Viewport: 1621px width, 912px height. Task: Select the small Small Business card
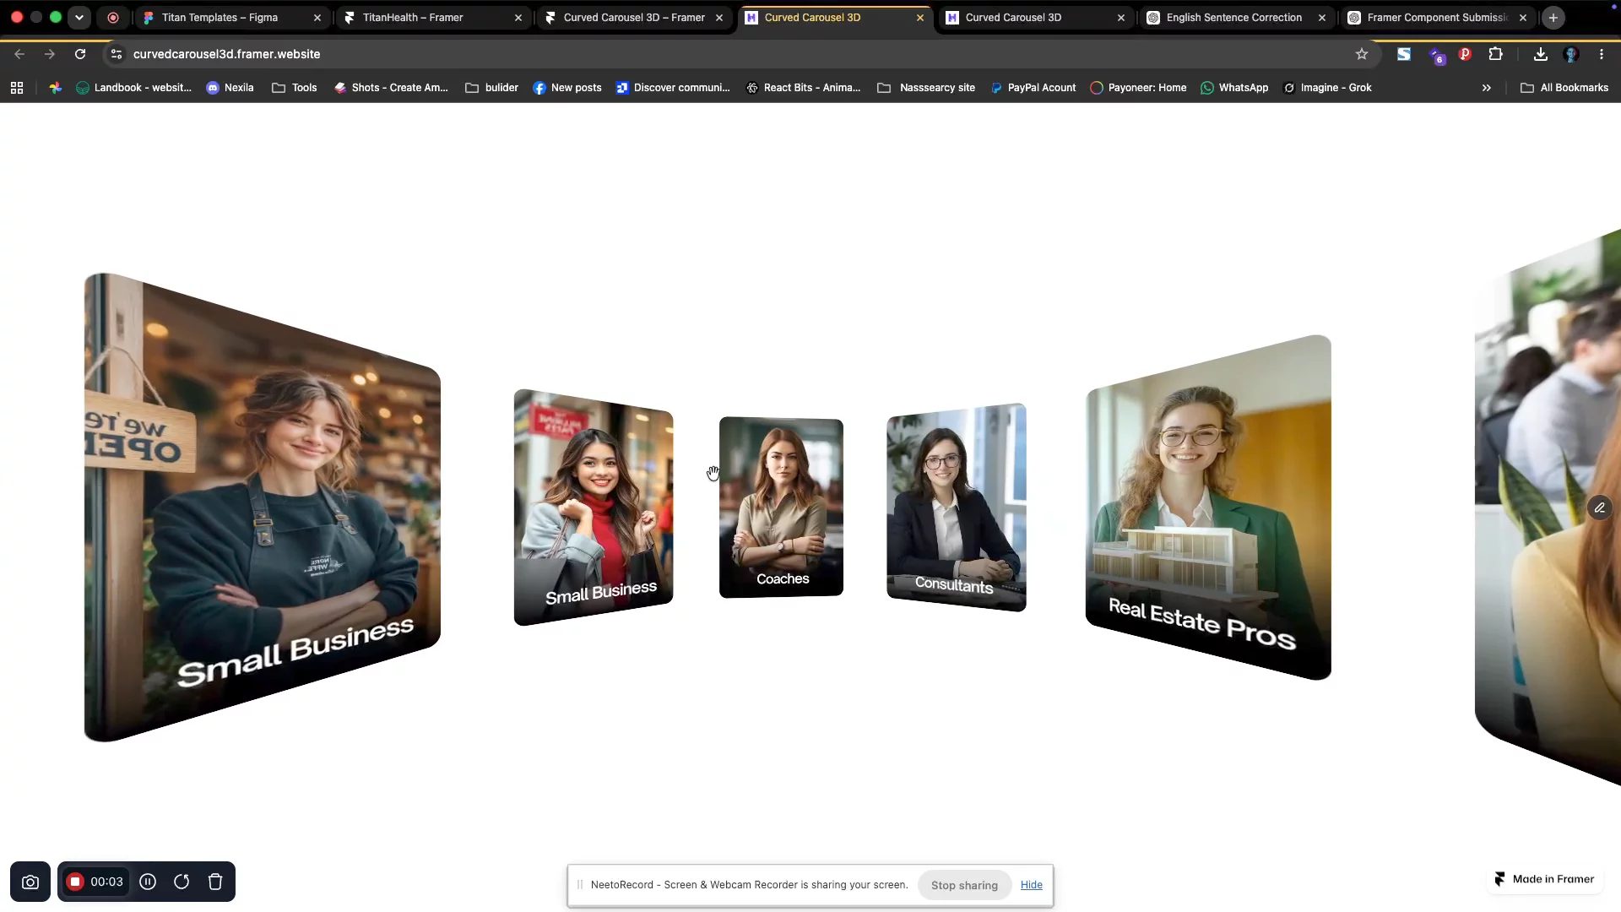click(594, 507)
